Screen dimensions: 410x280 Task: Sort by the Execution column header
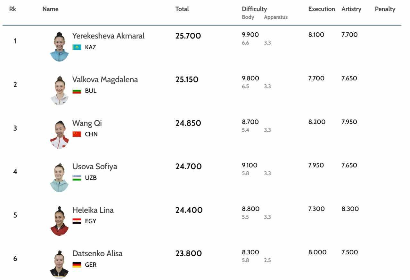point(322,9)
